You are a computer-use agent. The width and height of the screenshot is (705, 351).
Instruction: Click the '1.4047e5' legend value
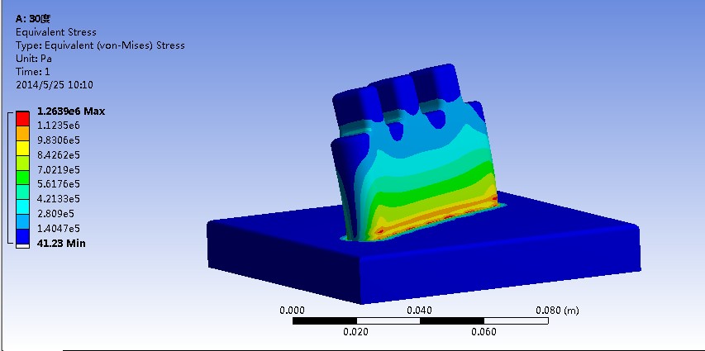[x=59, y=228]
